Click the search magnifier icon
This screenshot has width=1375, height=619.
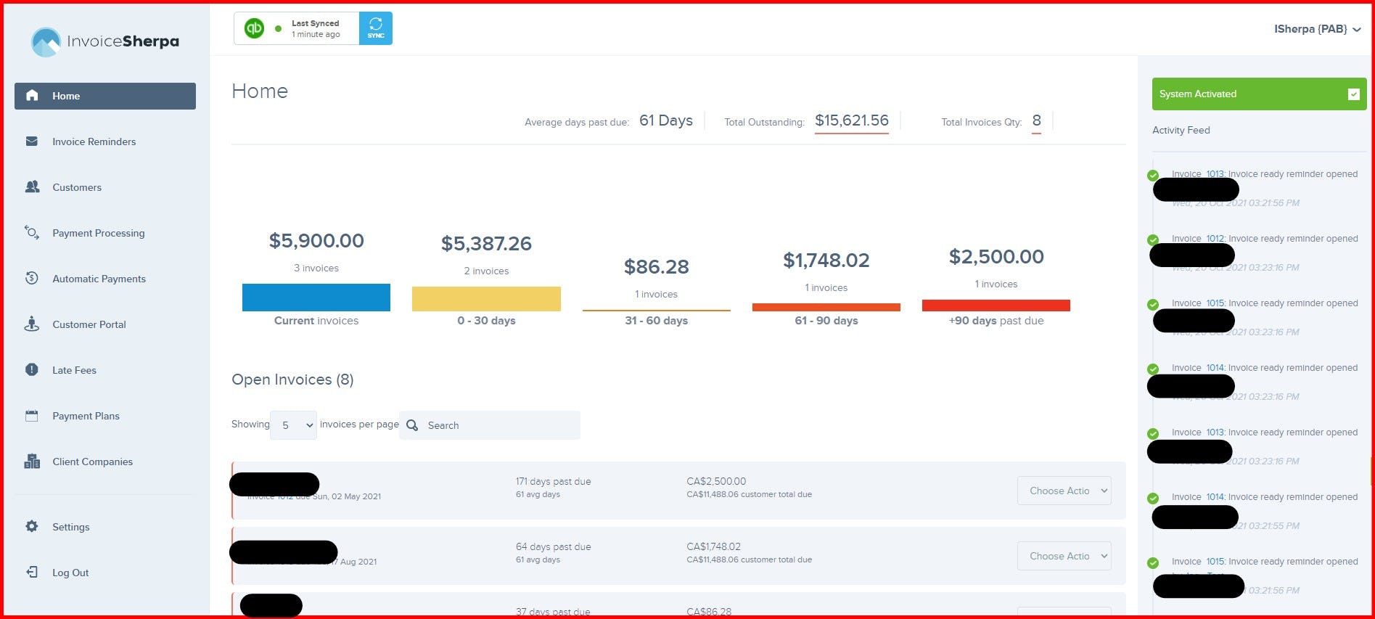[412, 425]
